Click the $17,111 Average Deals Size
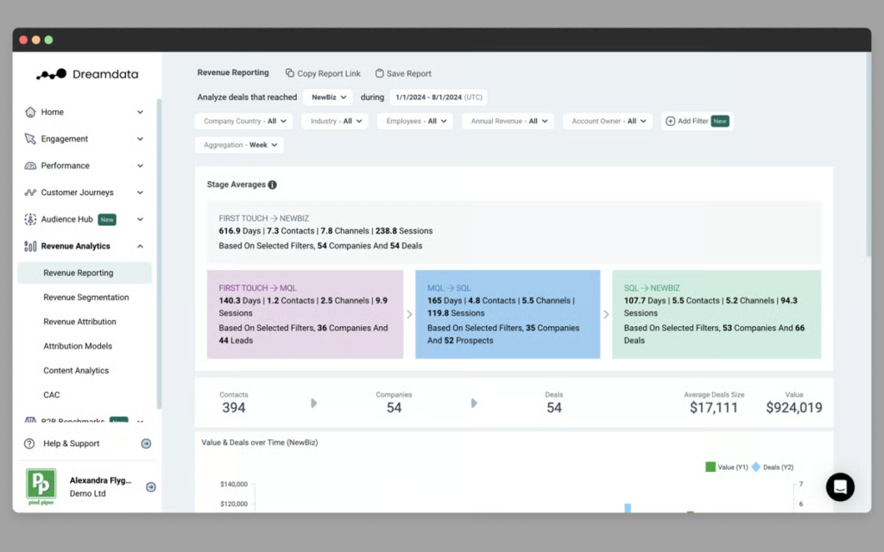The image size is (884, 552). coord(714,408)
